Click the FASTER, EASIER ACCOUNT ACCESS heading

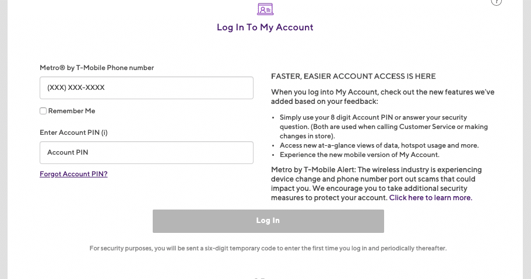353,76
